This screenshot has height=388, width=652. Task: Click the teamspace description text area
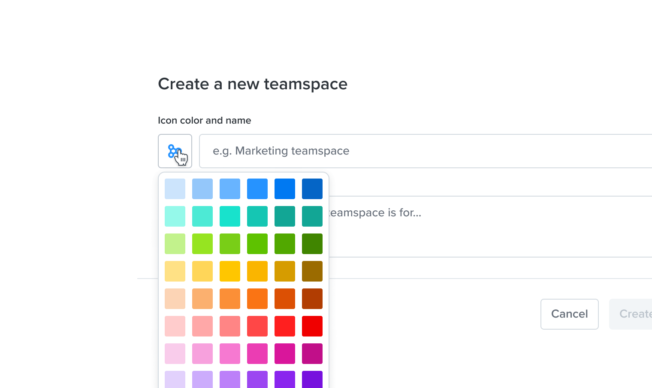(x=490, y=227)
